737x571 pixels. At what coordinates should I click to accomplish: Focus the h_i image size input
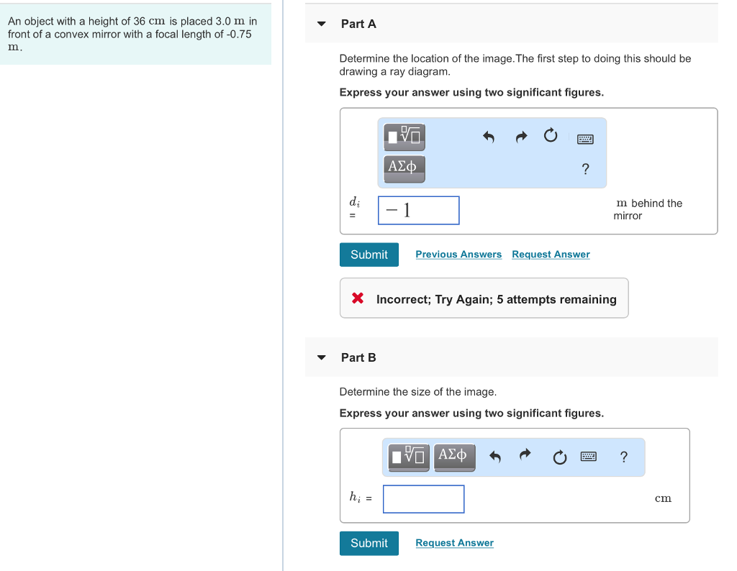coord(423,499)
